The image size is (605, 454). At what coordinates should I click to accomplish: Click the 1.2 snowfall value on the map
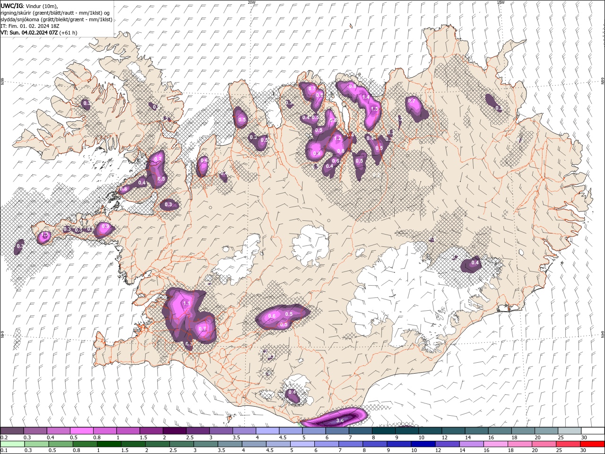point(337,139)
